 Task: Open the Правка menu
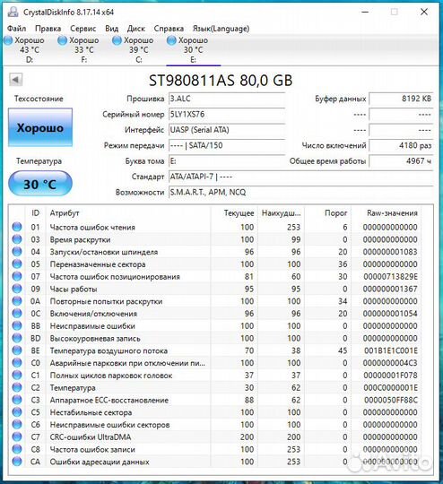tap(48, 29)
